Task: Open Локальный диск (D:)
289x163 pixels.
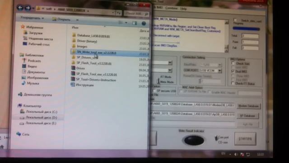Action: point(38,117)
